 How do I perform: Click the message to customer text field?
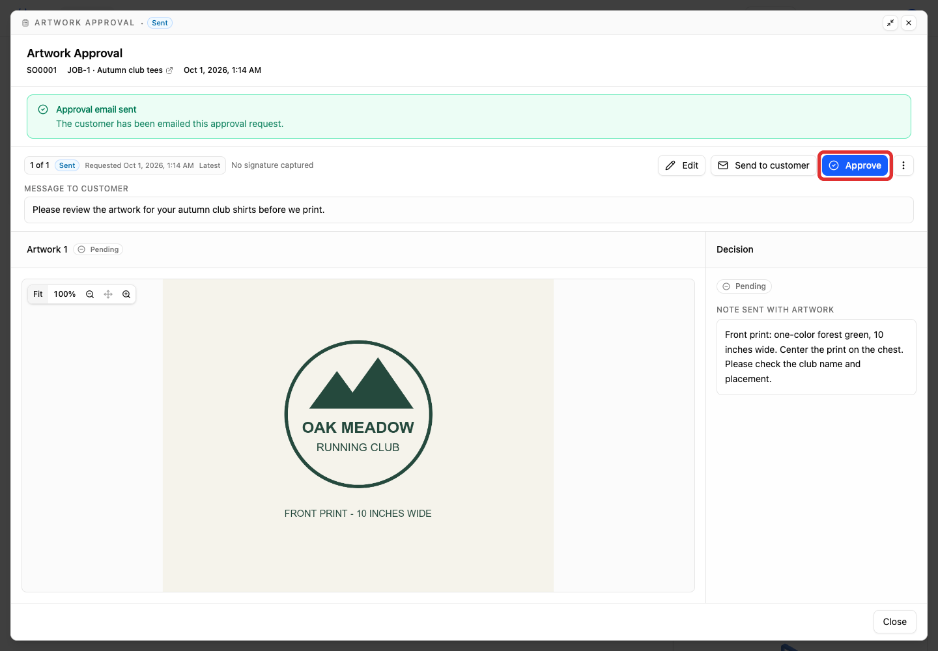469,210
